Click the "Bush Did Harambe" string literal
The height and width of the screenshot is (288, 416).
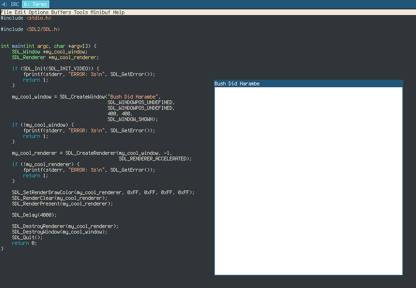(x=133, y=97)
